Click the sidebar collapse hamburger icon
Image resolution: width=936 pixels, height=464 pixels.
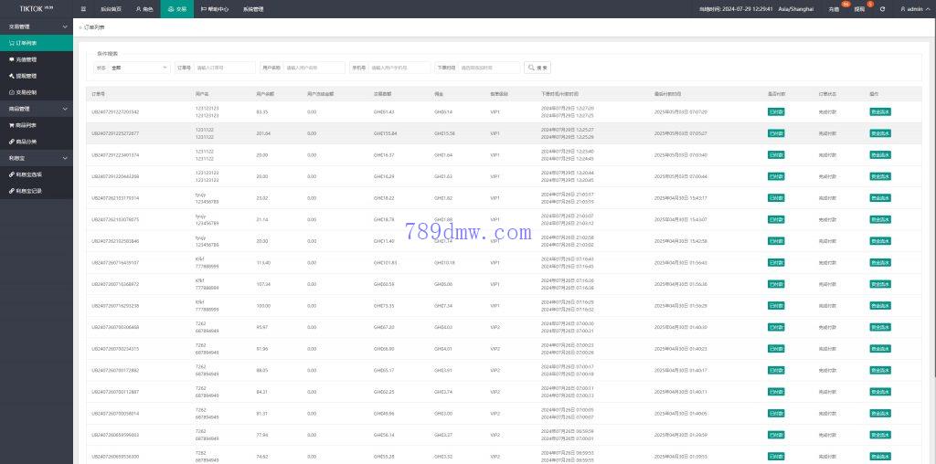coord(84,8)
